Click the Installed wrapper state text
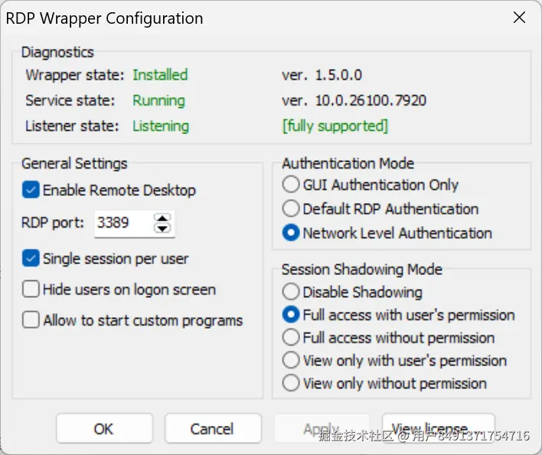Image resolution: width=542 pixels, height=455 pixels. [x=161, y=75]
